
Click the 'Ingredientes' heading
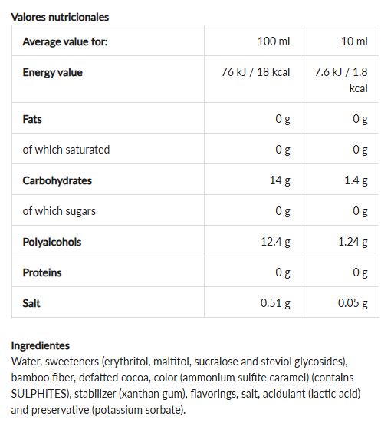pos(41,345)
